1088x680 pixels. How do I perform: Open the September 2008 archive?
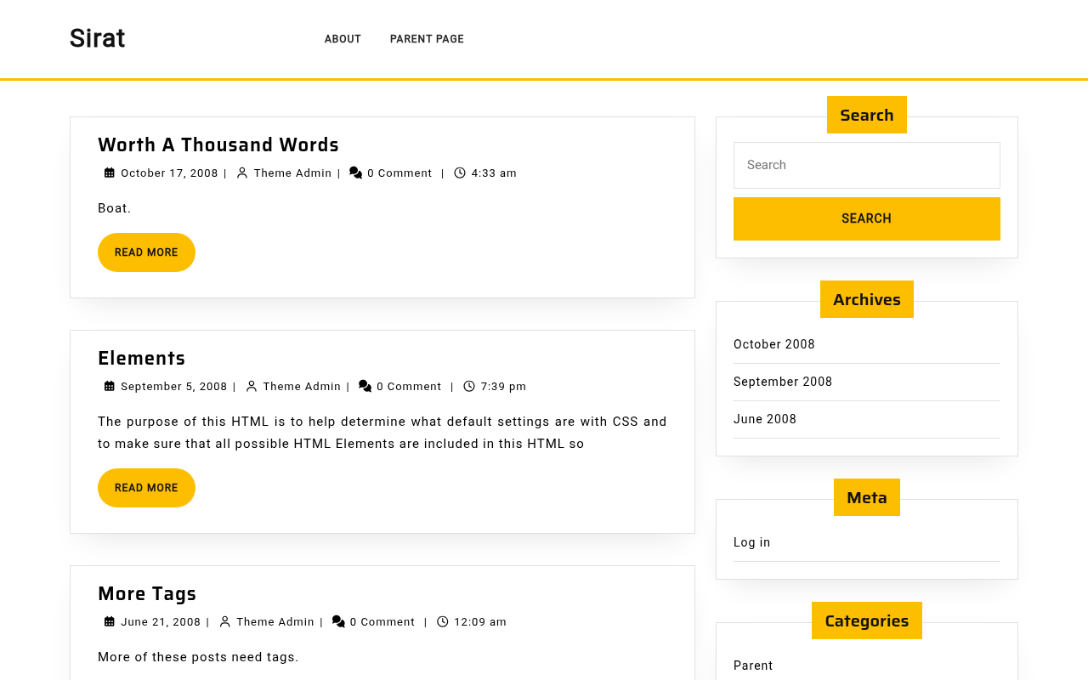pyautogui.click(x=783, y=382)
